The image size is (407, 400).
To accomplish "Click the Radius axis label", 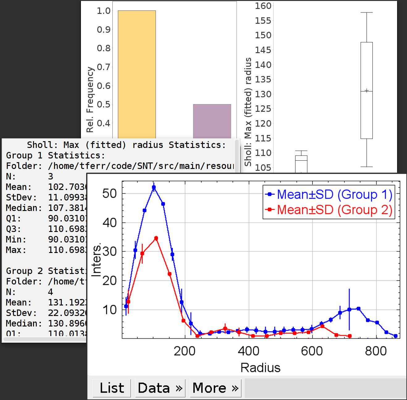I will pos(260,368).
